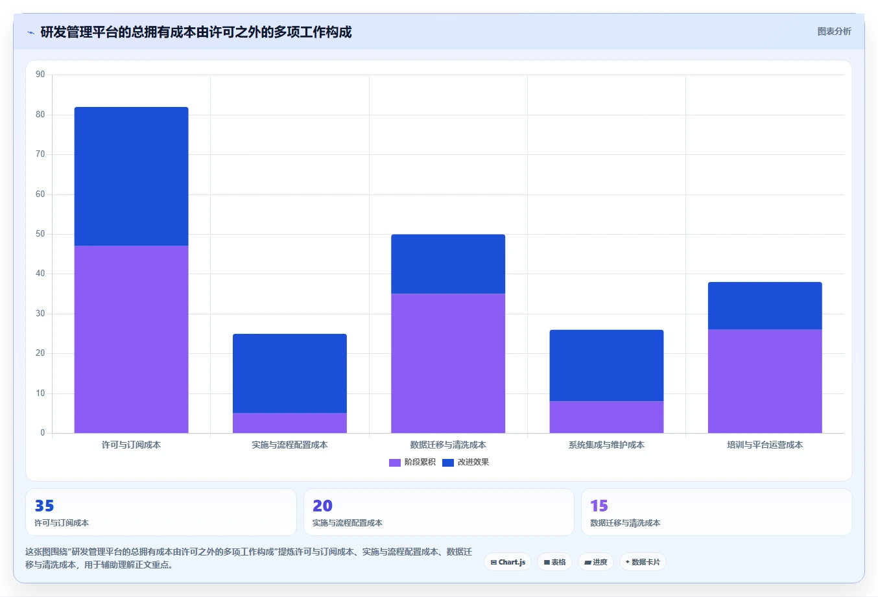Click the blue segment of the 系统集成与维护成本 bar
Image resolution: width=878 pixels, height=597 pixels.
[606, 366]
